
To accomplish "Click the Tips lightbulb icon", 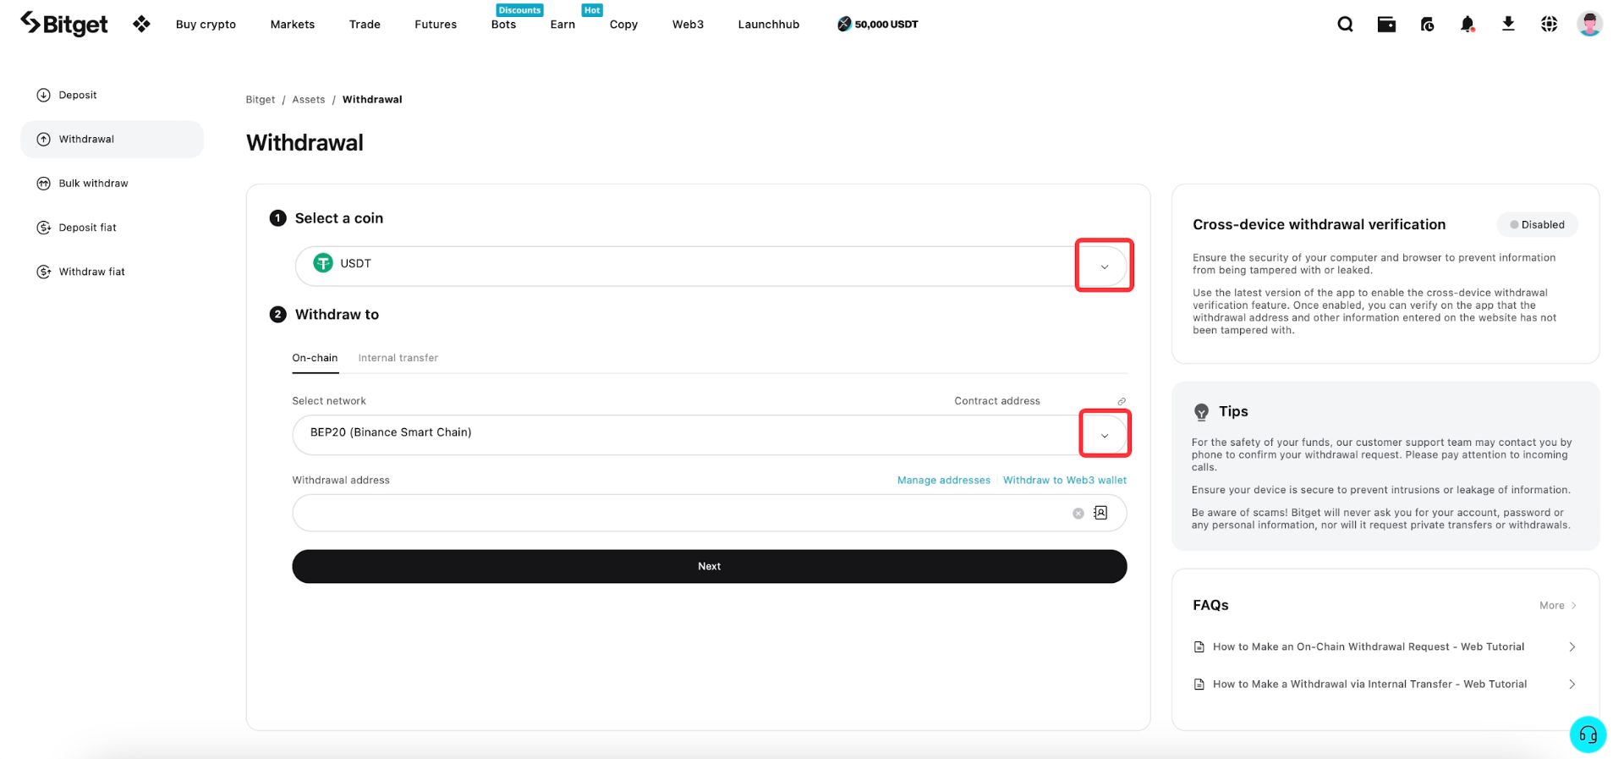I will click(x=1201, y=412).
